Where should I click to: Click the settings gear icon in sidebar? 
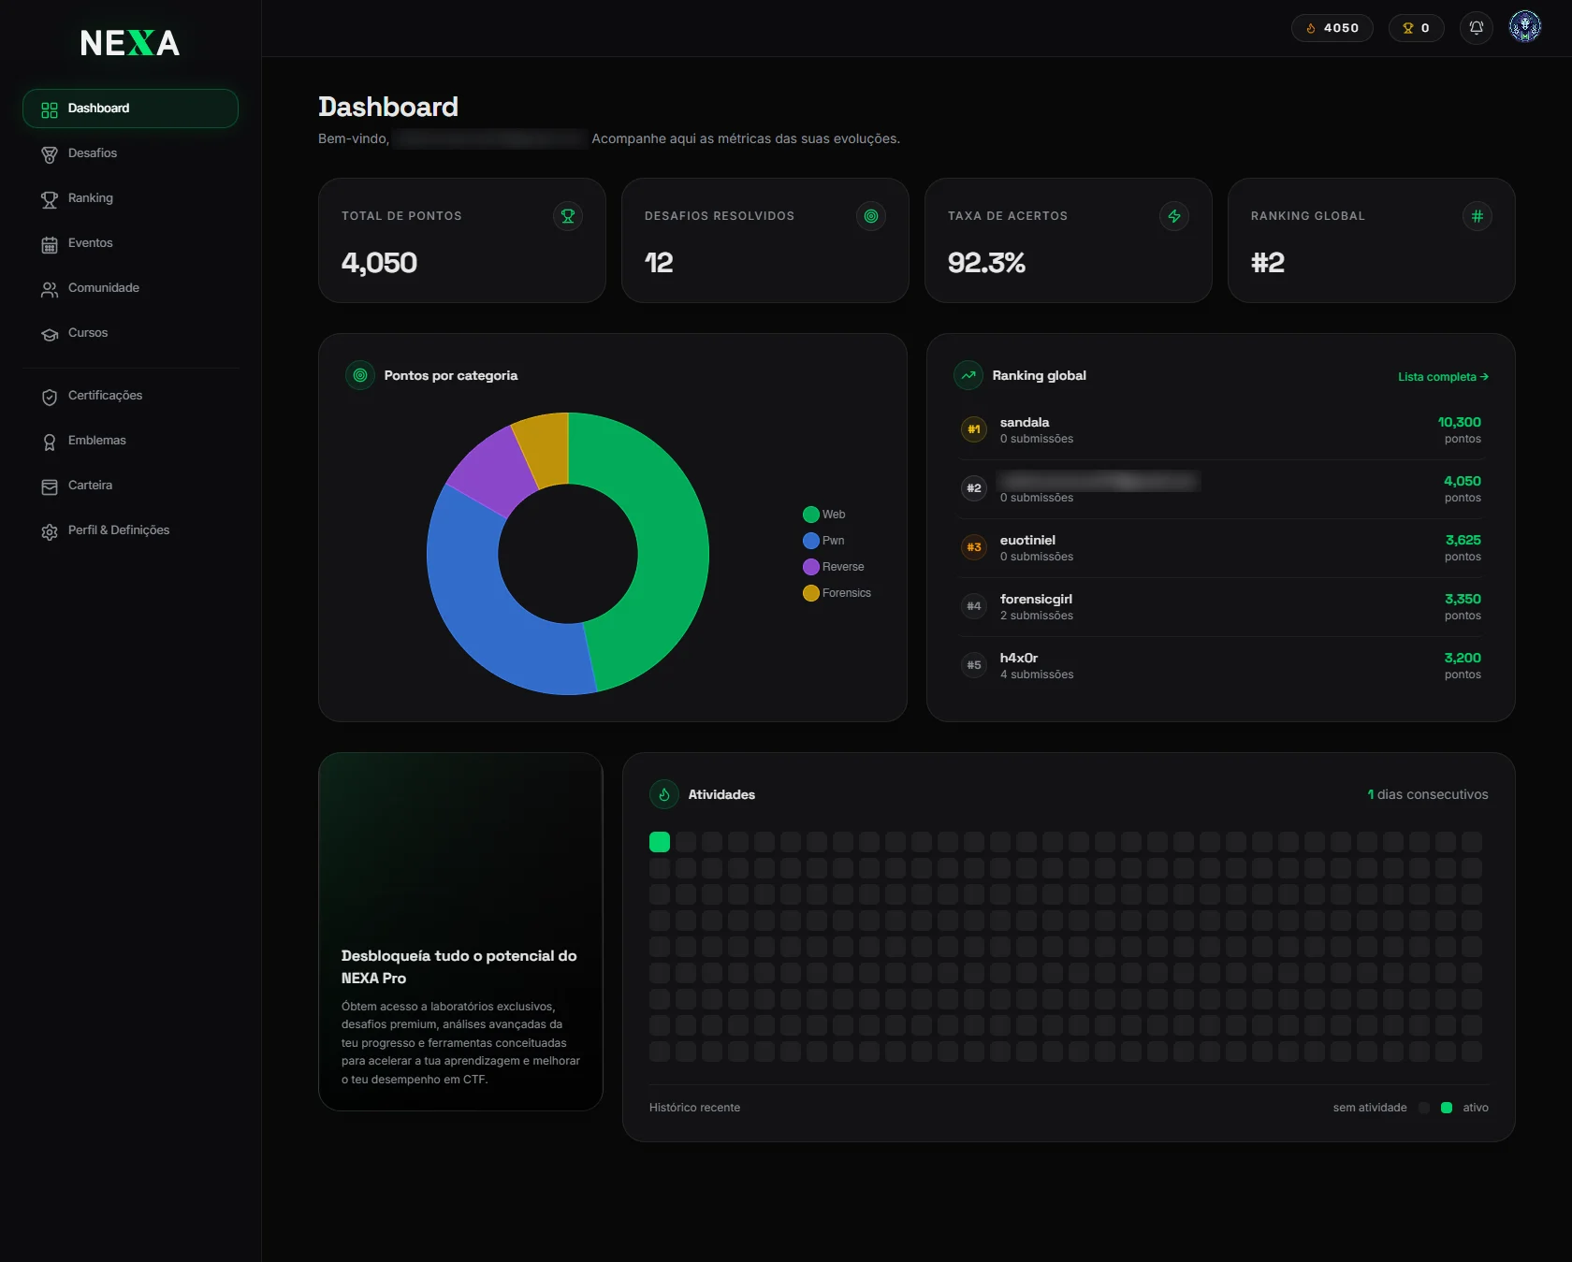[x=50, y=532]
